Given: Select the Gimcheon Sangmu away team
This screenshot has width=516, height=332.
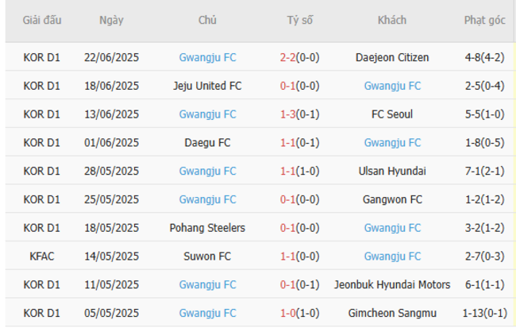Looking at the screenshot, I should 392,313.
